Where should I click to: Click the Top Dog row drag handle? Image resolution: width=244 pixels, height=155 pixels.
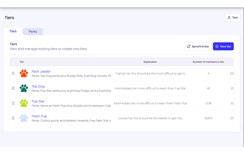pyautogui.click(x=13, y=88)
